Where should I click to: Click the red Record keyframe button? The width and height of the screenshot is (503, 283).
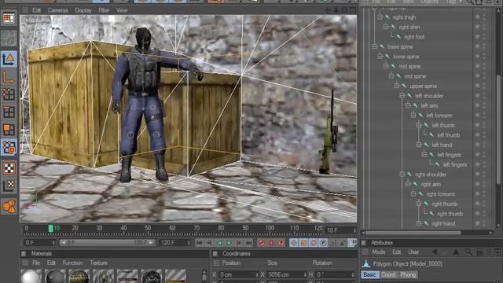click(262, 243)
